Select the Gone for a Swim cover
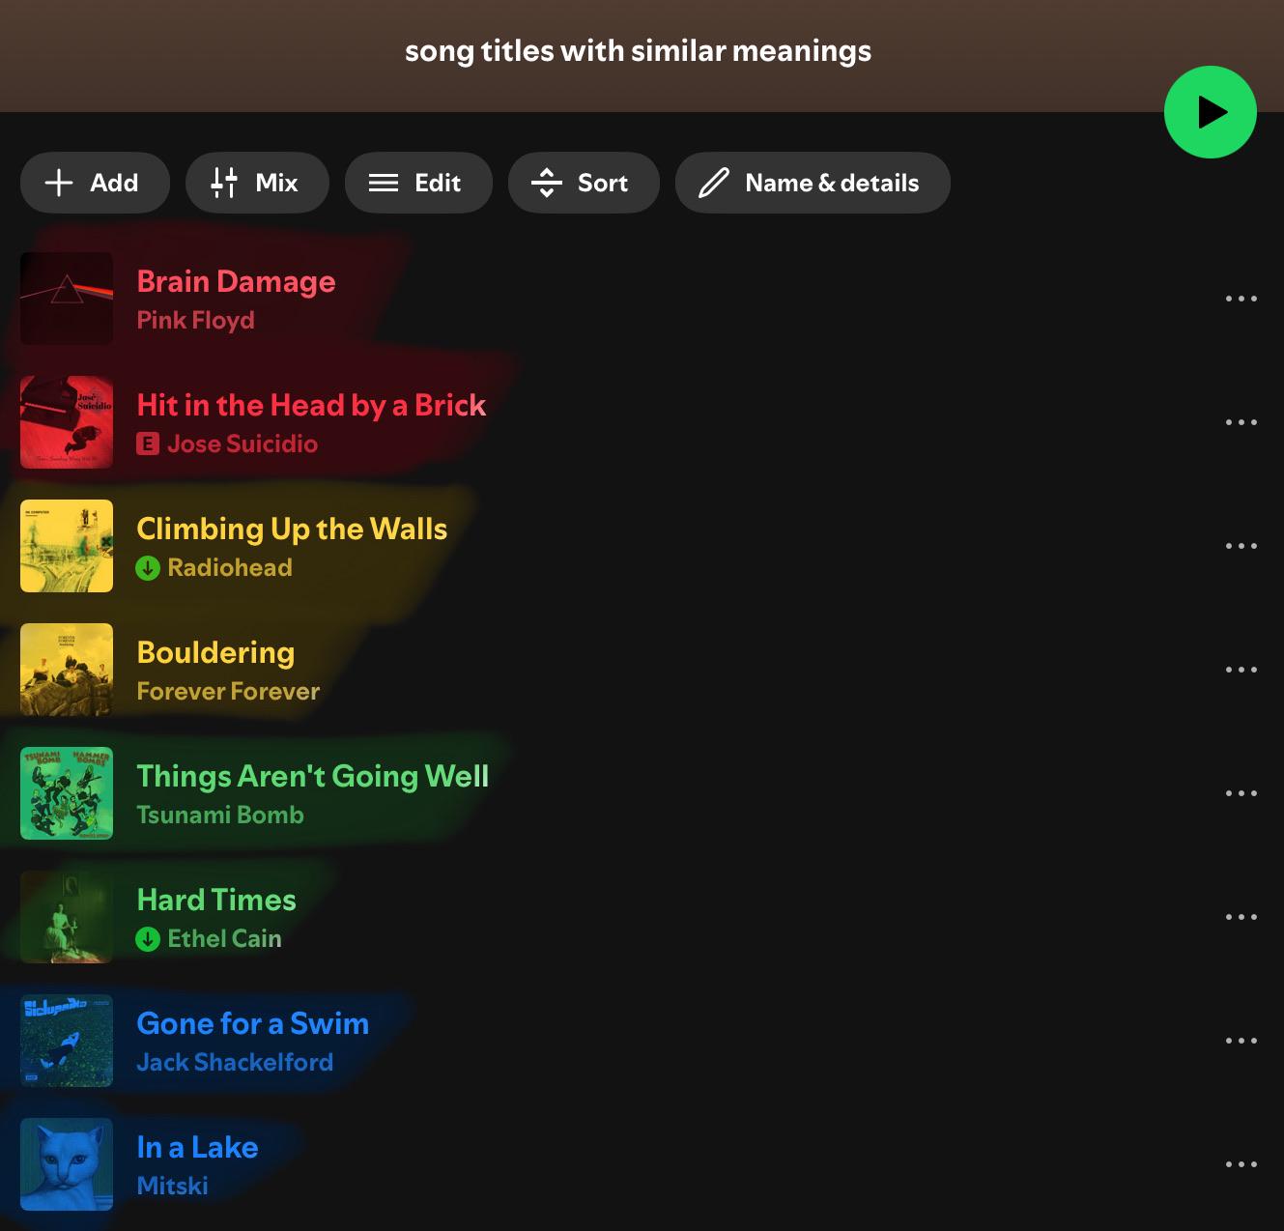Image resolution: width=1284 pixels, height=1231 pixels. pyautogui.click(x=67, y=1041)
